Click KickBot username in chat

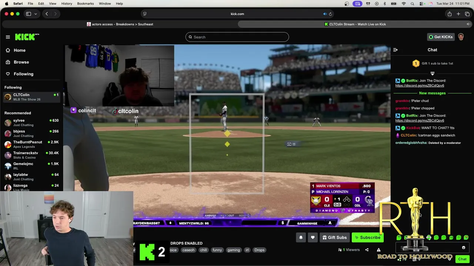point(413,128)
